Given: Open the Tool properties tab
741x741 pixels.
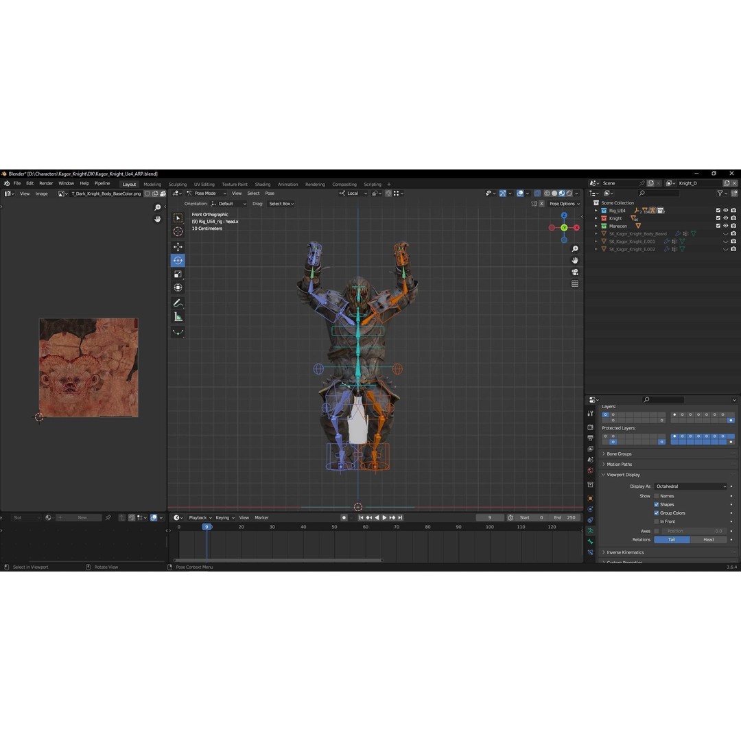Looking at the screenshot, I should pyautogui.click(x=590, y=413).
